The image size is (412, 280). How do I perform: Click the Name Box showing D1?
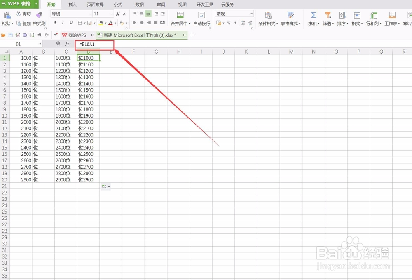coord(21,44)
